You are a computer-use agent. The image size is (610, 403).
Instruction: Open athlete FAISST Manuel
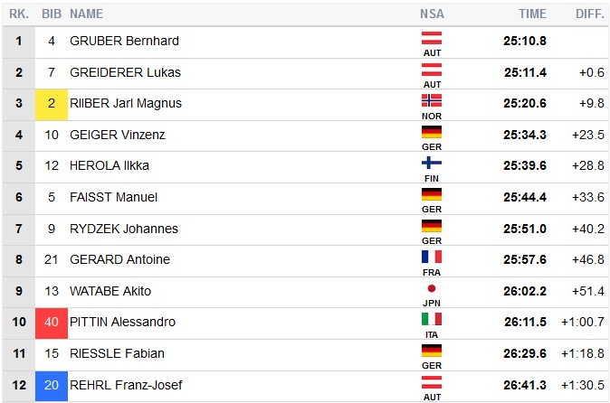[x=113, y=197]
